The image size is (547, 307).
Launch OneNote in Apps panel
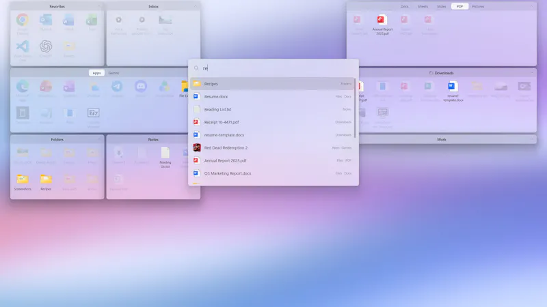(69, 89)
